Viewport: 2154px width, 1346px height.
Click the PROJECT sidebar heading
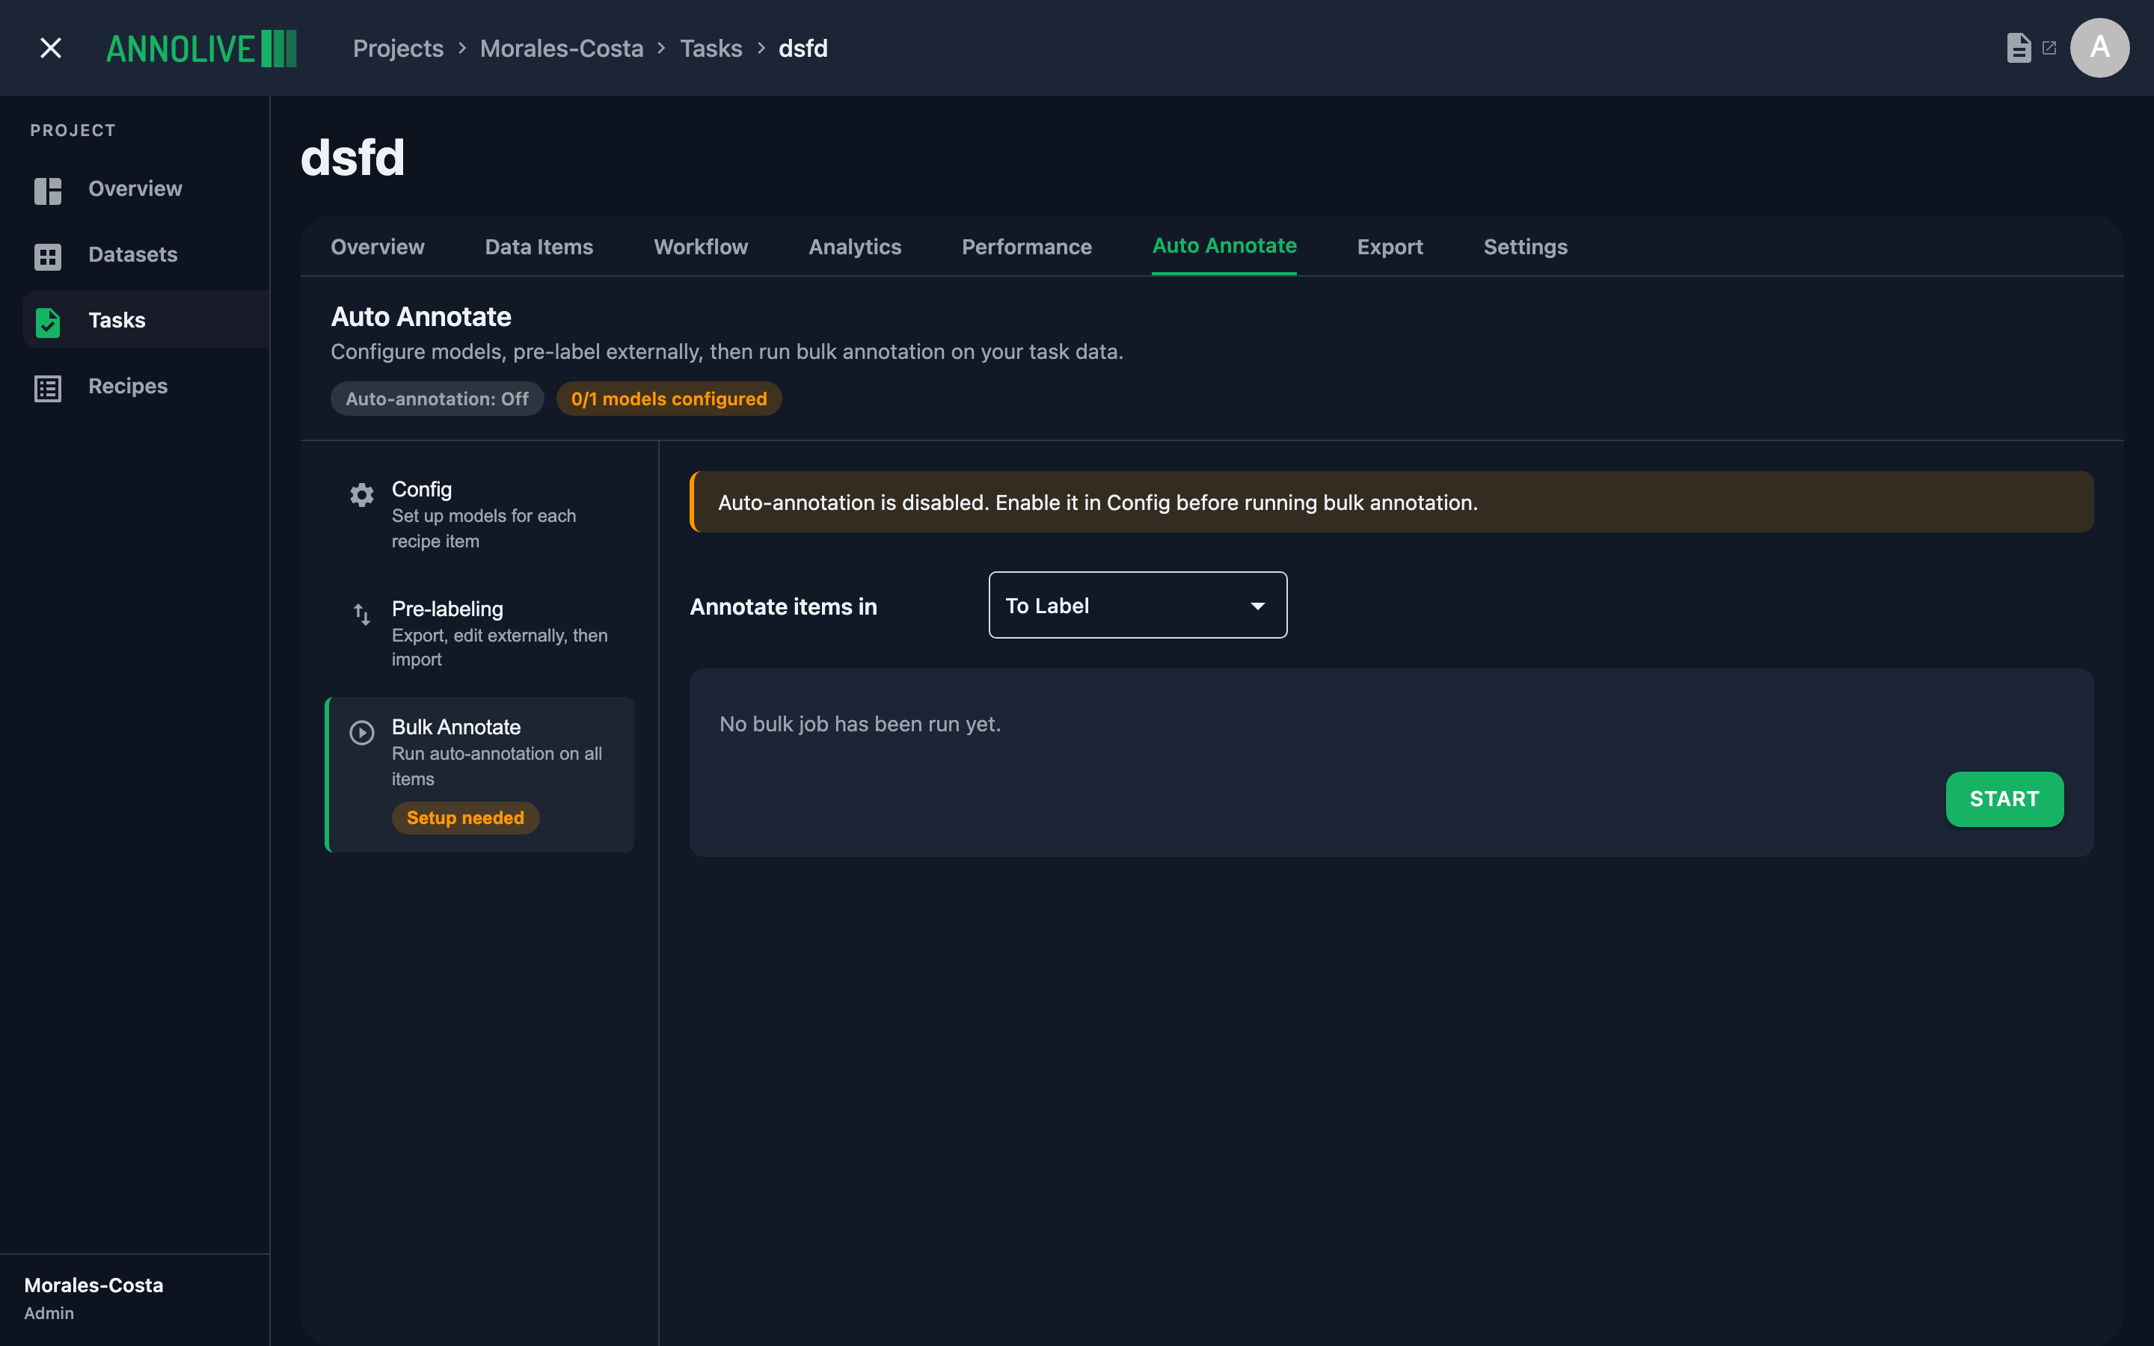(x=73, y=131)
